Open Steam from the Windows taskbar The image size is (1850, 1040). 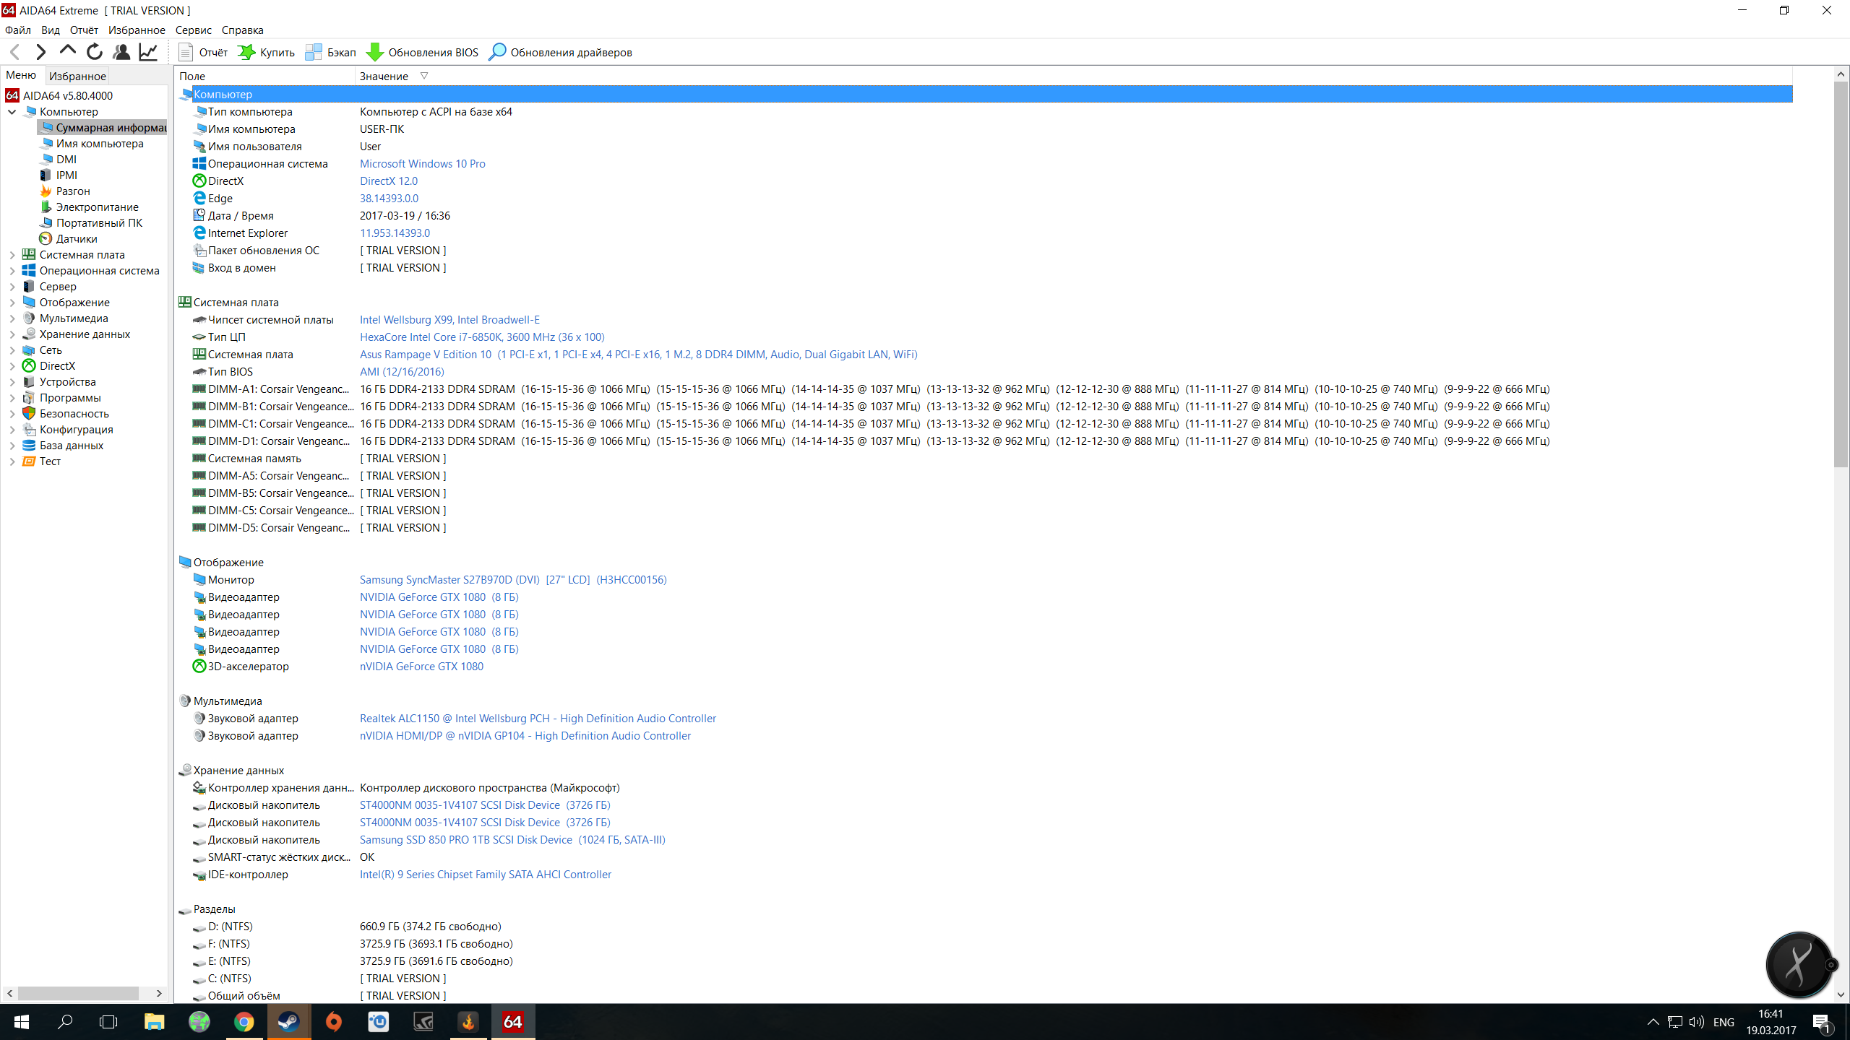pos(289,1022)
